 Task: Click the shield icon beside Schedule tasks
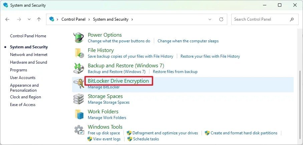tap(130, 139)
